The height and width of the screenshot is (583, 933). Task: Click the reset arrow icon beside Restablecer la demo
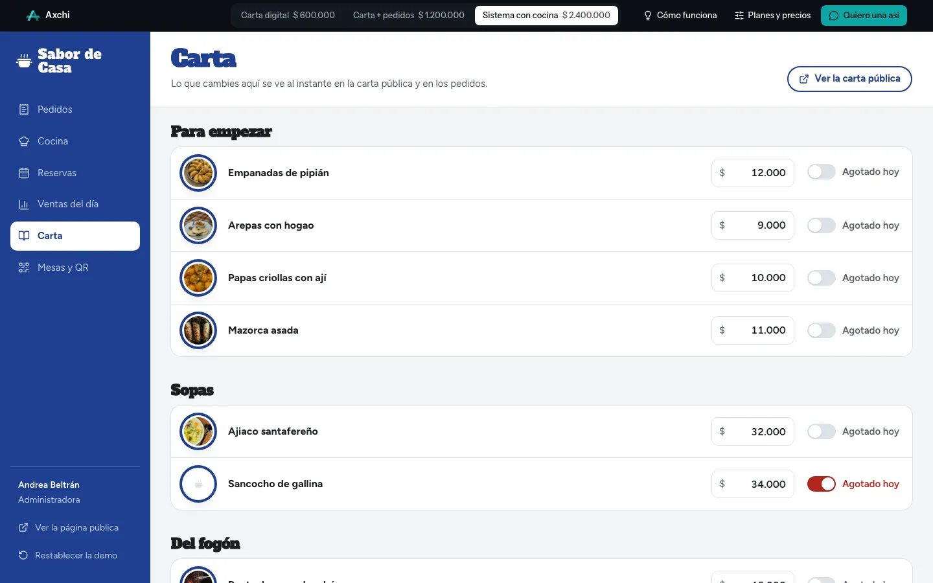23,555
